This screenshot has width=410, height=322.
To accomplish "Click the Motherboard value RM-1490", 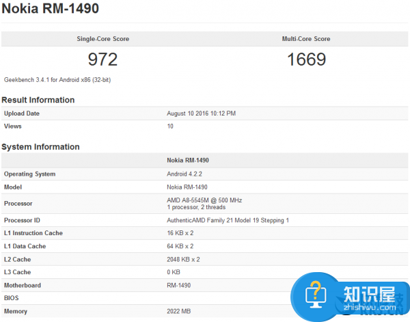I will click(178, 285).
